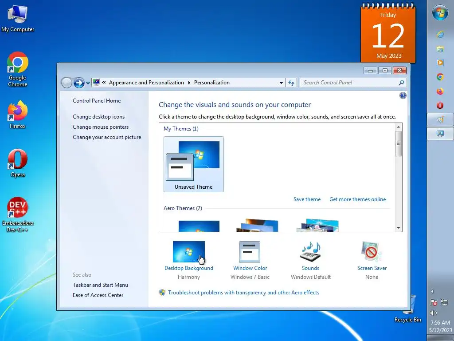Expand the address bar history dropdown

pyautogui.click(x=281, y=83)
